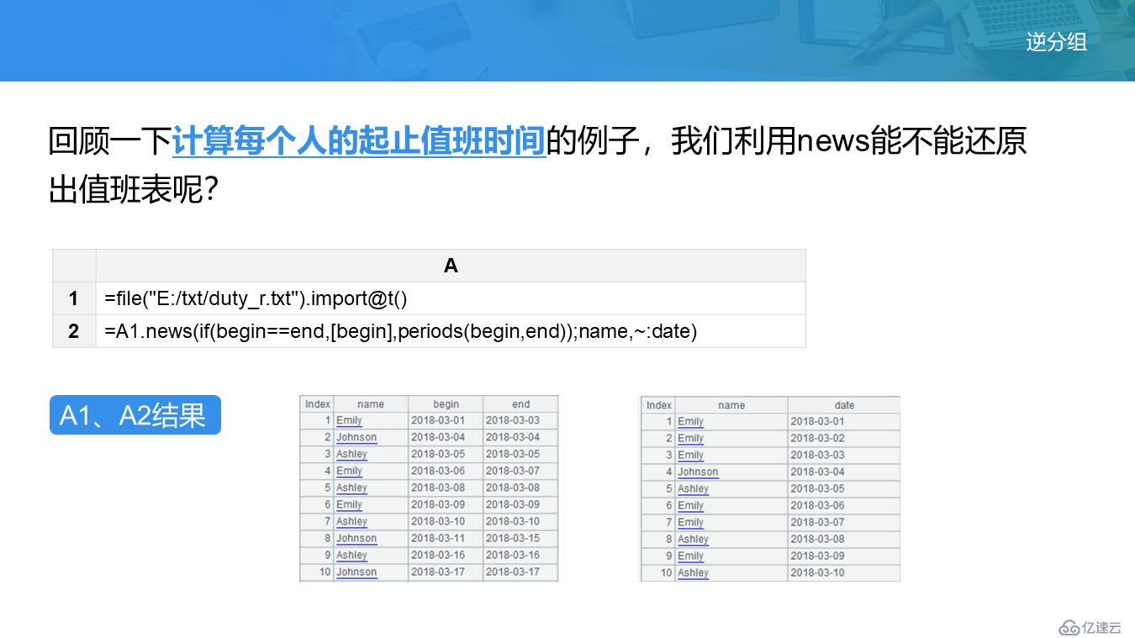The height and width of the screenshot is (638, 1135).
Task: Click column header A in the code grid
Action: point(451,266)
